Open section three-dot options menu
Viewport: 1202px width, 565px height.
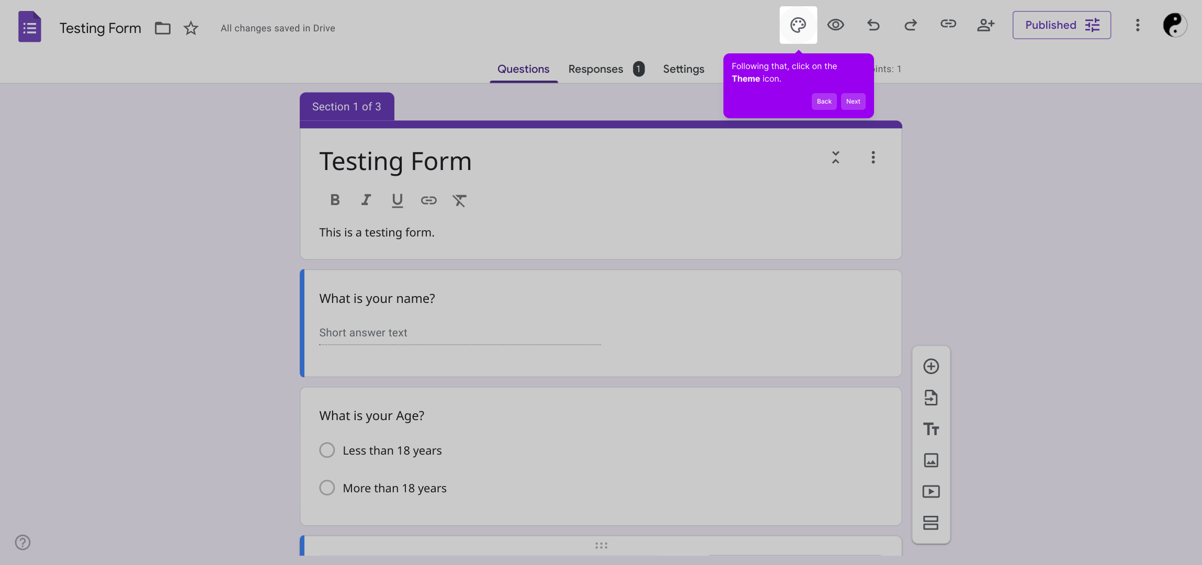872,157
